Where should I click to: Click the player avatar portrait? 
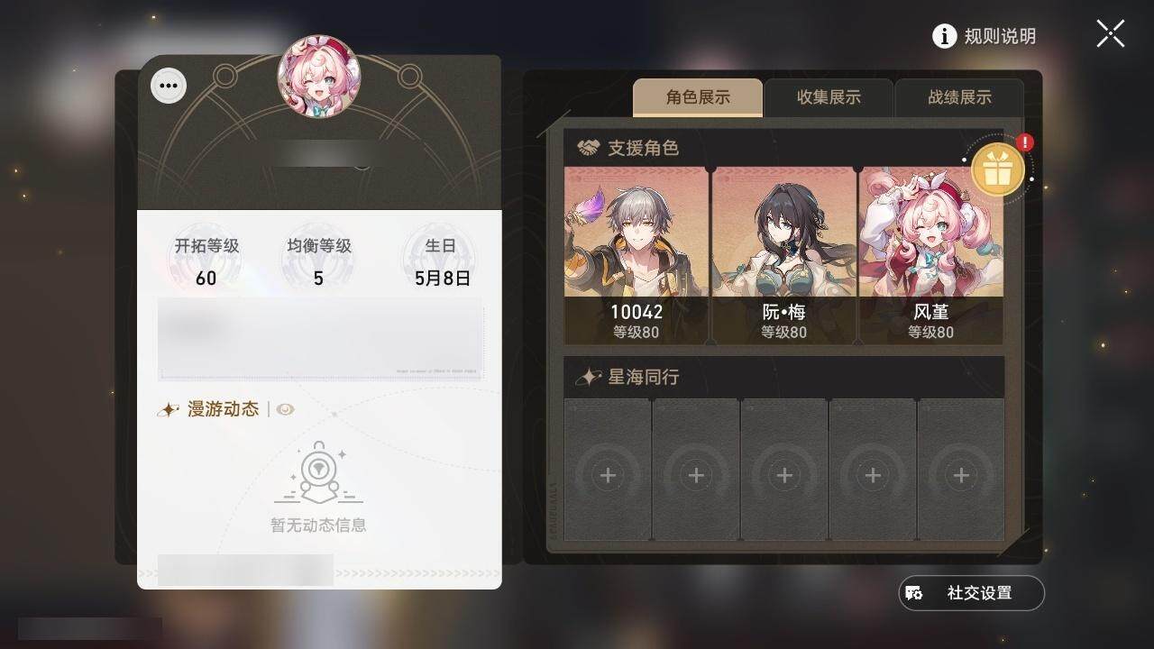pos(318,77)
